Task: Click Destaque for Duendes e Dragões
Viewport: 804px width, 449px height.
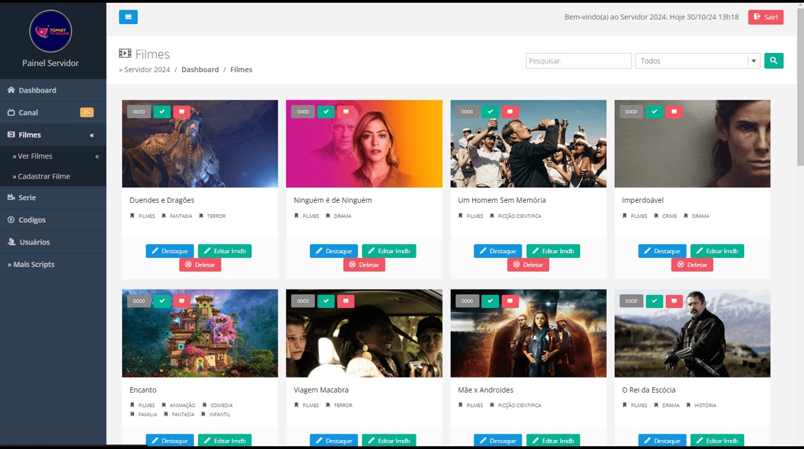Action: point(170,251)
